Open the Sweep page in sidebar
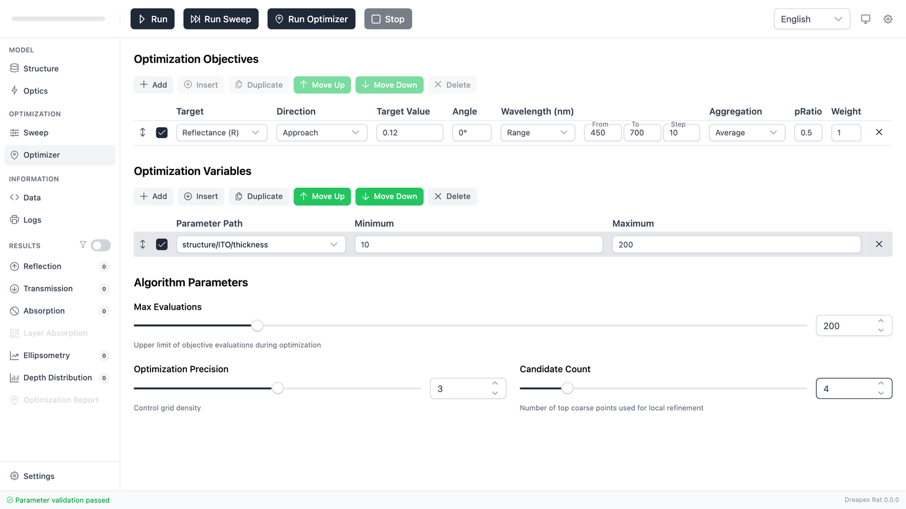 pyautogui.click(x=35, y=133)
